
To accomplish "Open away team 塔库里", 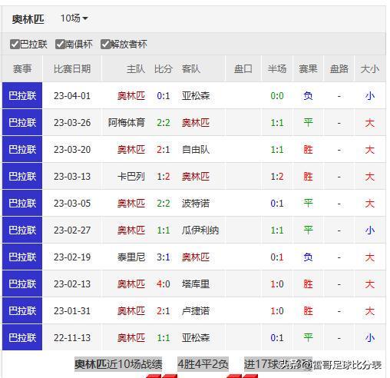I will click(196, 284).
